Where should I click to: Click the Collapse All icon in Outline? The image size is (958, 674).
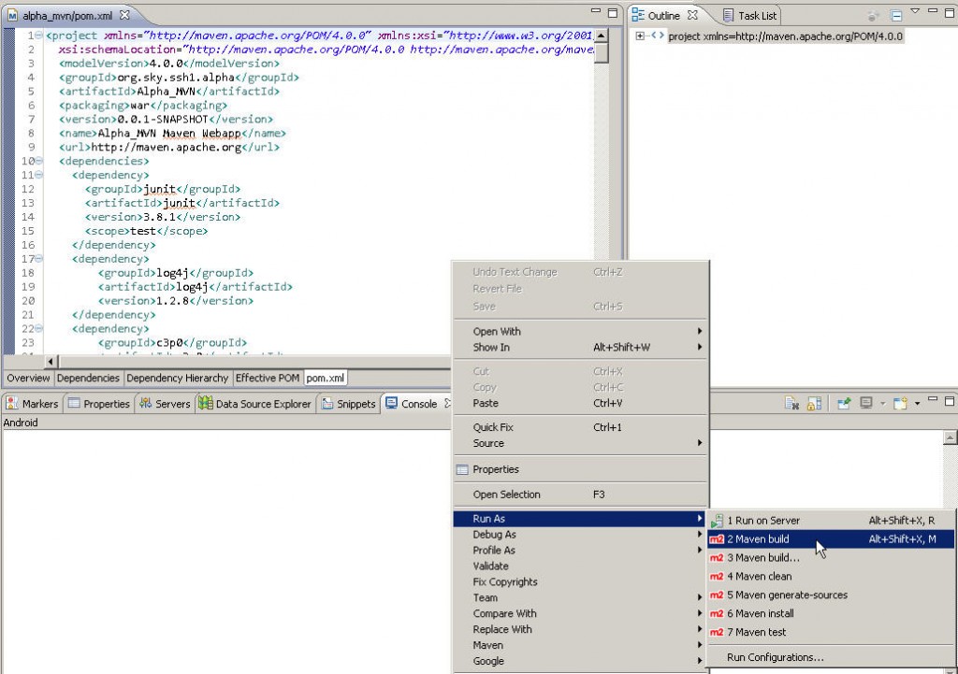pyautogui.click(x=895, y=16)
